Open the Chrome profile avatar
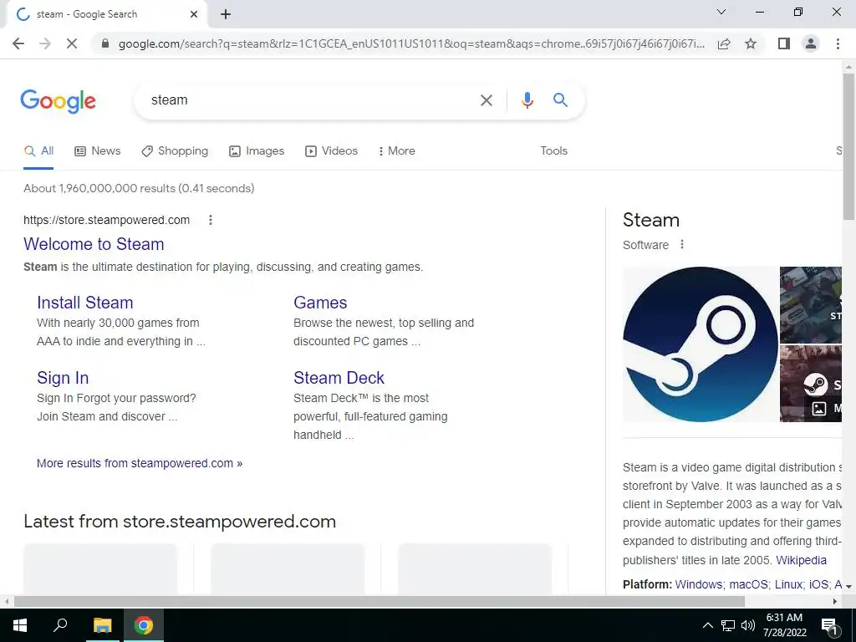856x642 pixels. pyautogui.click(x=811, y=43)
